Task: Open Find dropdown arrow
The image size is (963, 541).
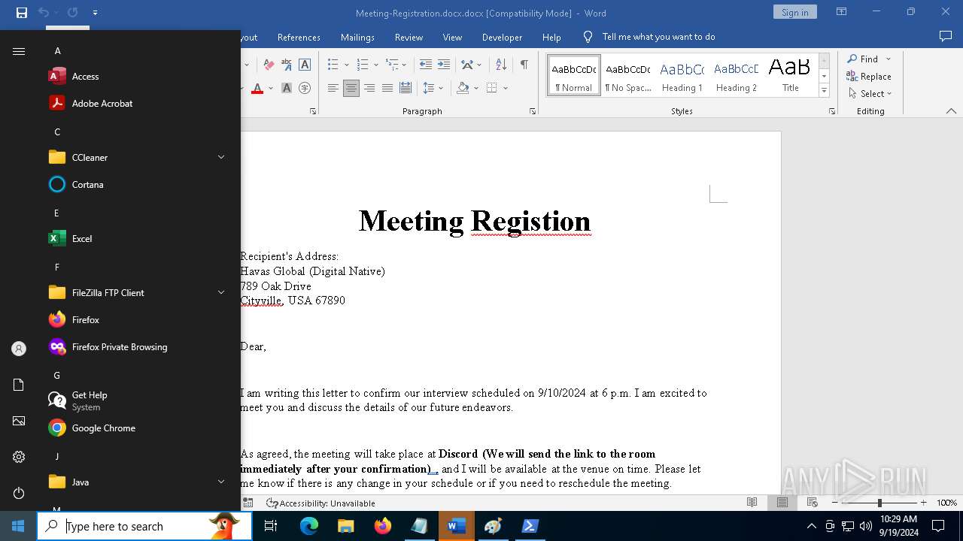Action: 889,59
